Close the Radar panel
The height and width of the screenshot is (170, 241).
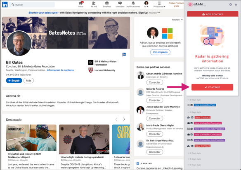[x=236, y=5]
